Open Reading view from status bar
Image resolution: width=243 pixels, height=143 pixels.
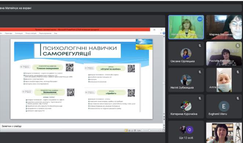tap(132, 131)
